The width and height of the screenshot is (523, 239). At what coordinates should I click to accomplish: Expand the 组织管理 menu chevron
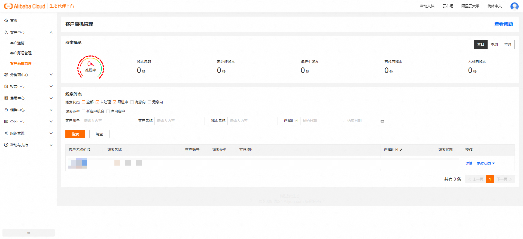[x=51, y=133]
